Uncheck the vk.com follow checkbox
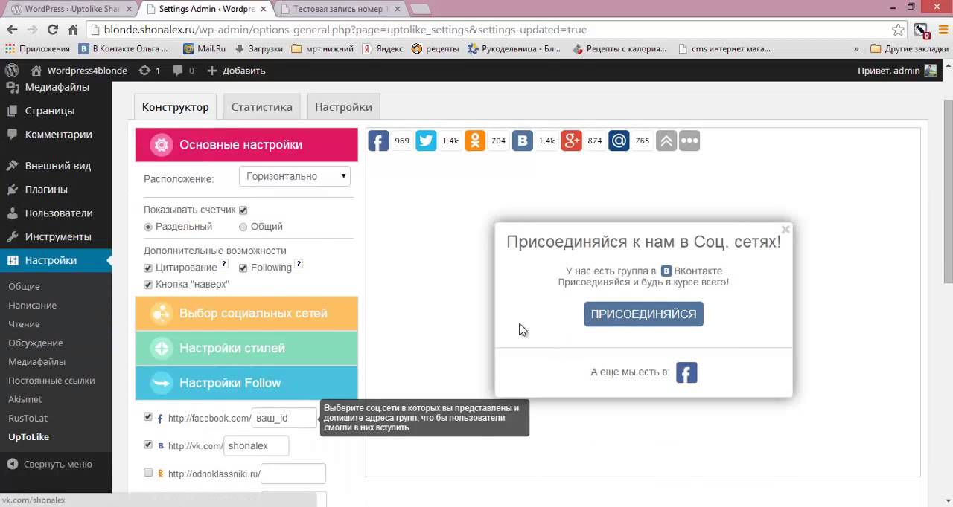The image size is (953, 507). (148, 445)
